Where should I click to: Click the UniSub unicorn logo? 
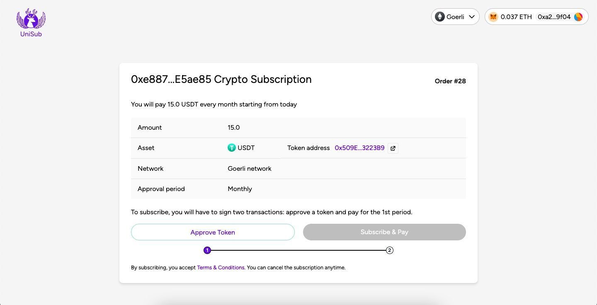(31, 18)
